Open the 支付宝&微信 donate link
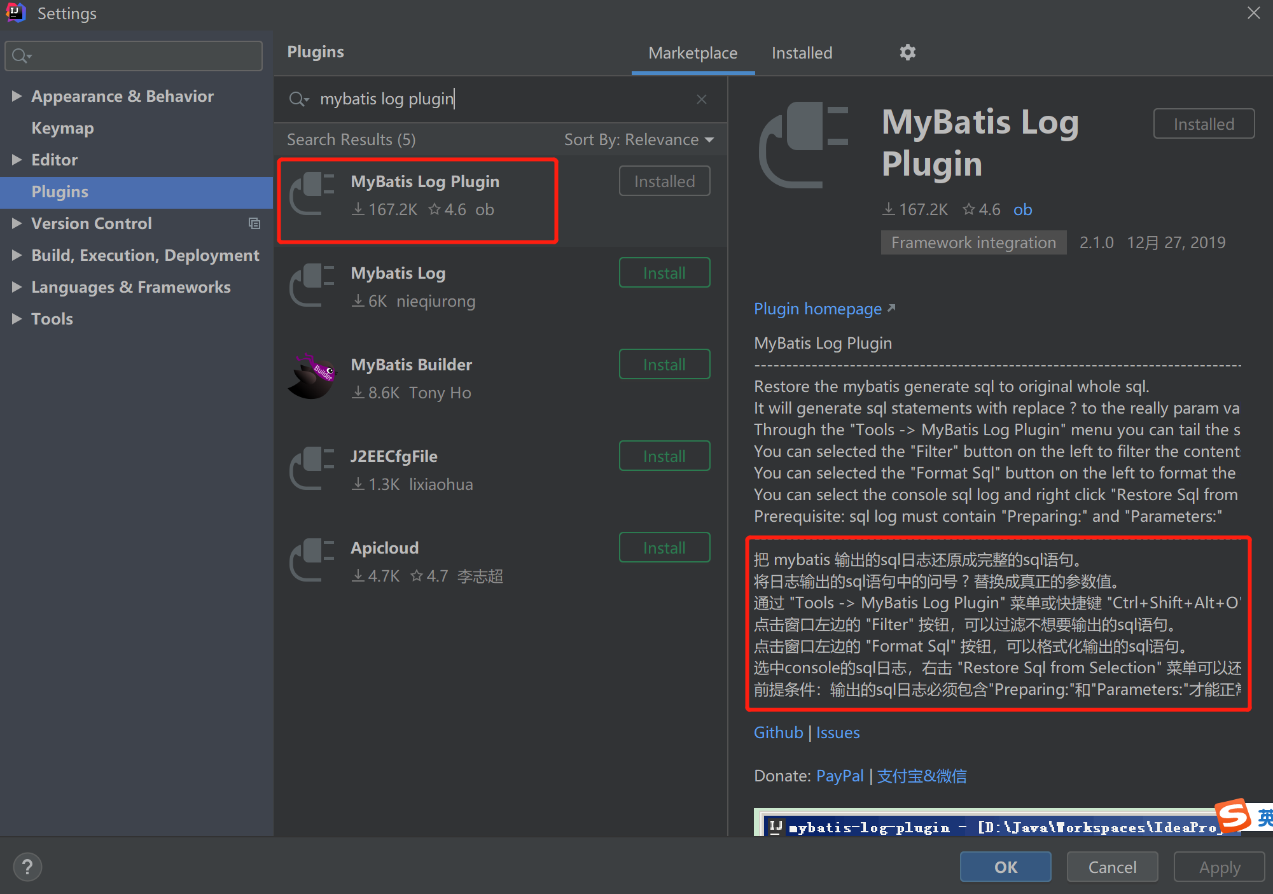 click(x=922, y=776)
